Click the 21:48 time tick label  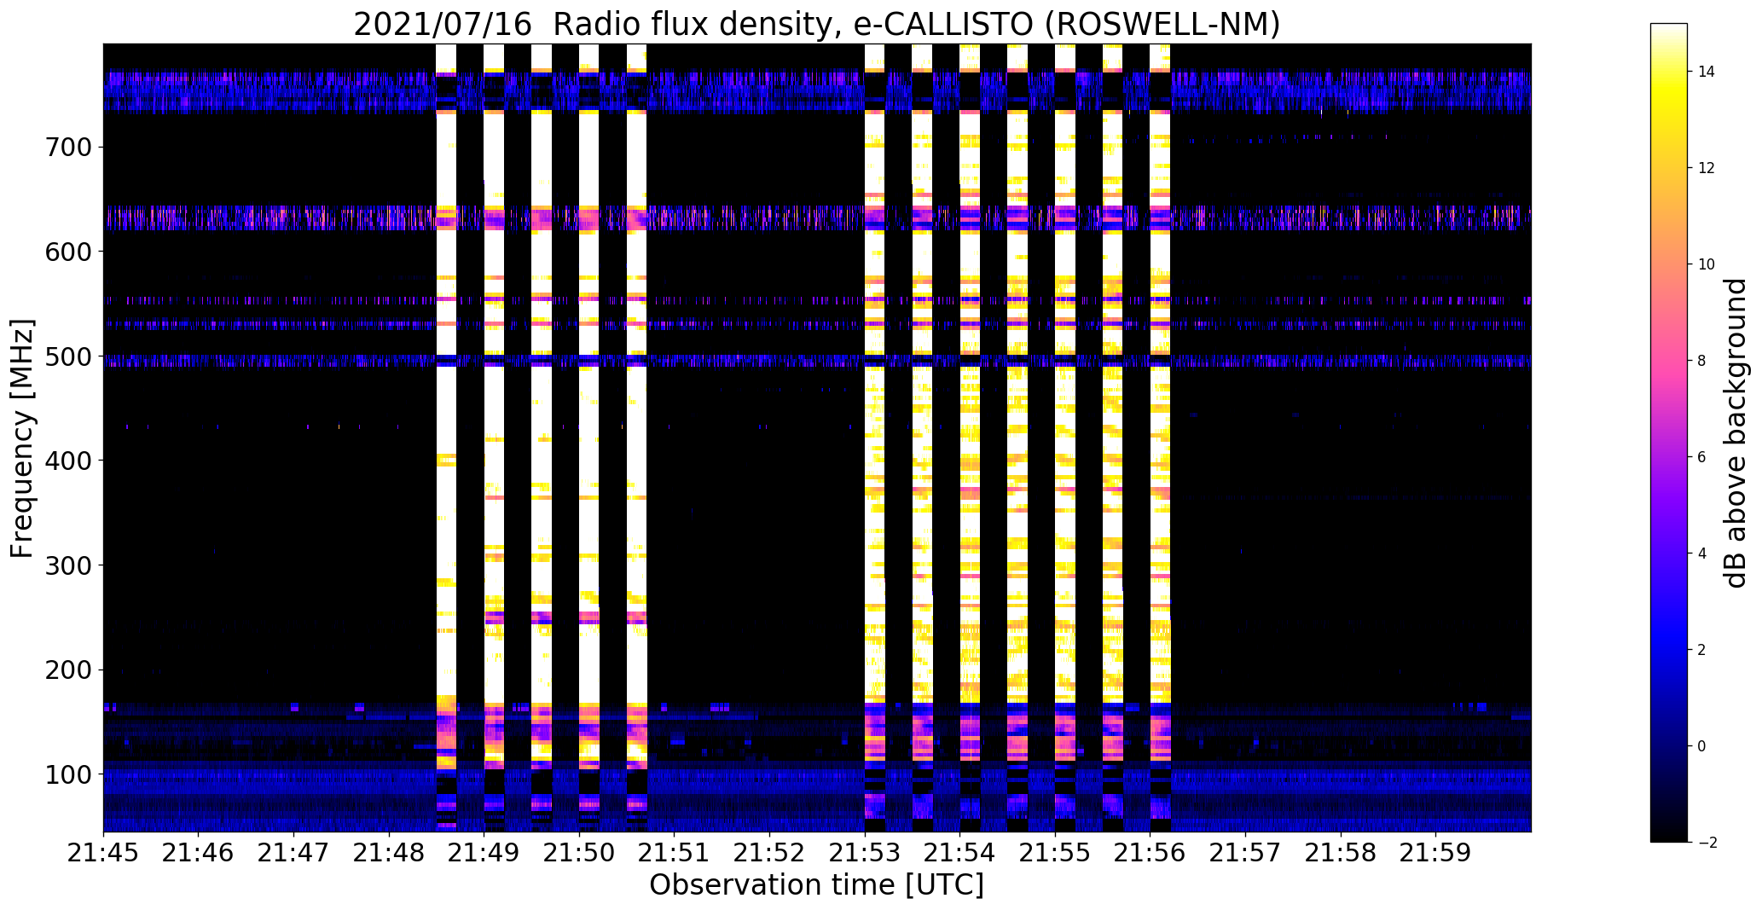pyautogui.click(x=389, y=852)
